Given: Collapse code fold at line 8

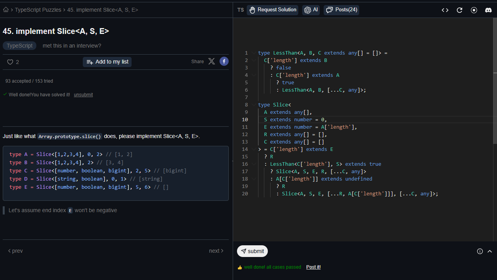Looking at the screenshot, I should coord(254,105).
